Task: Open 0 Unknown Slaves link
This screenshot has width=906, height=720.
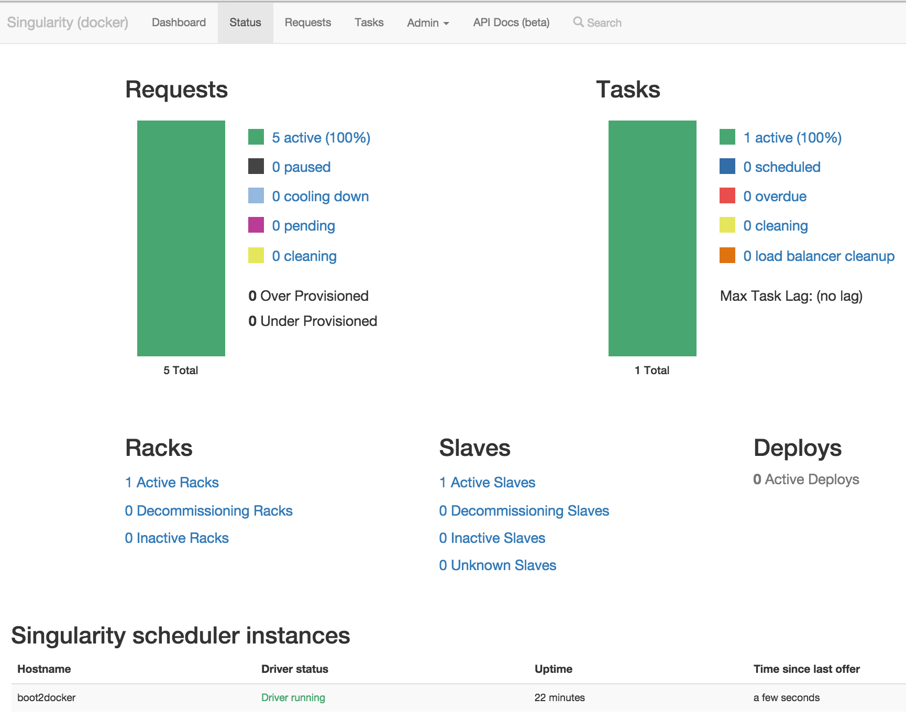Action: (x=498, y=565)
